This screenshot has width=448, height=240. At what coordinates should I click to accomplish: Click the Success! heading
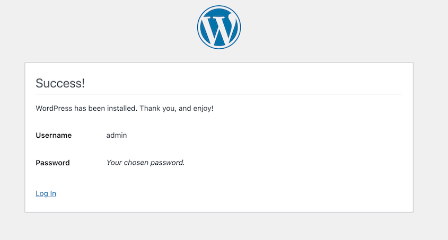click(60, 83)
